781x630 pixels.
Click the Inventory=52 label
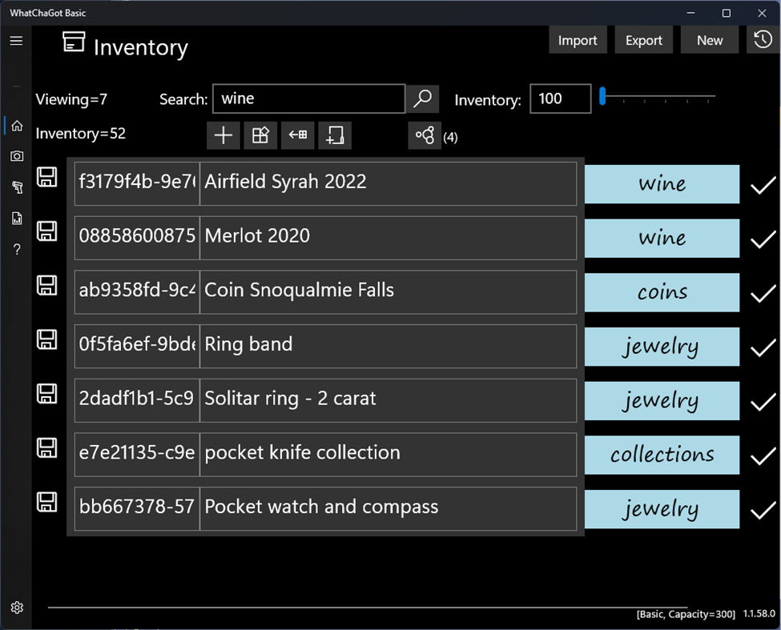point(81,134)
